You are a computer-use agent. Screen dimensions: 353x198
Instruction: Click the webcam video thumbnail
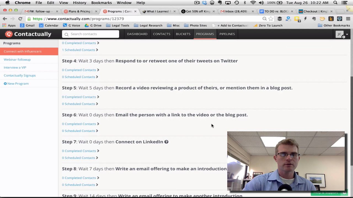click(x=286, y=161)
